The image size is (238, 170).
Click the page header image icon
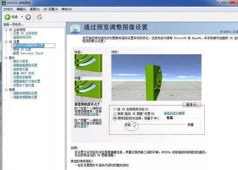click(75, 29)
